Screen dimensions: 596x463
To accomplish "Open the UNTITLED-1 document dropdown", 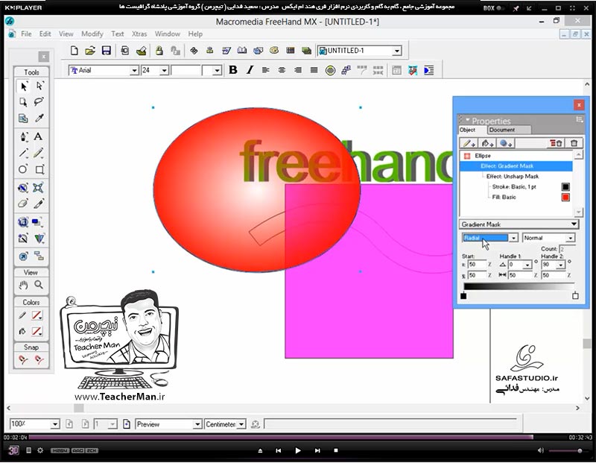I will [397, 51].
